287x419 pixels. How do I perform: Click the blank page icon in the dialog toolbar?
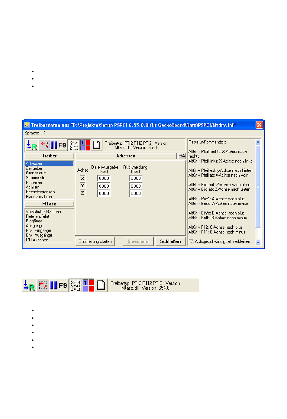[96, 145]
